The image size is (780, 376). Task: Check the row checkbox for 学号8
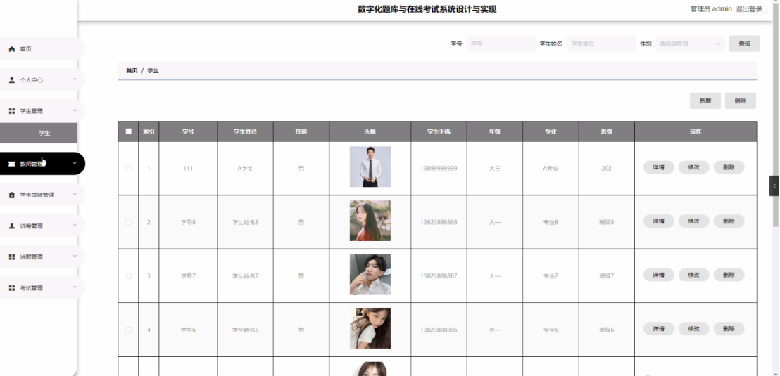click(129, 222)
